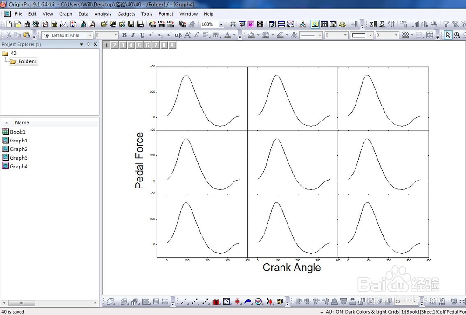Select Graph4 in the window list

pos(15,167)
